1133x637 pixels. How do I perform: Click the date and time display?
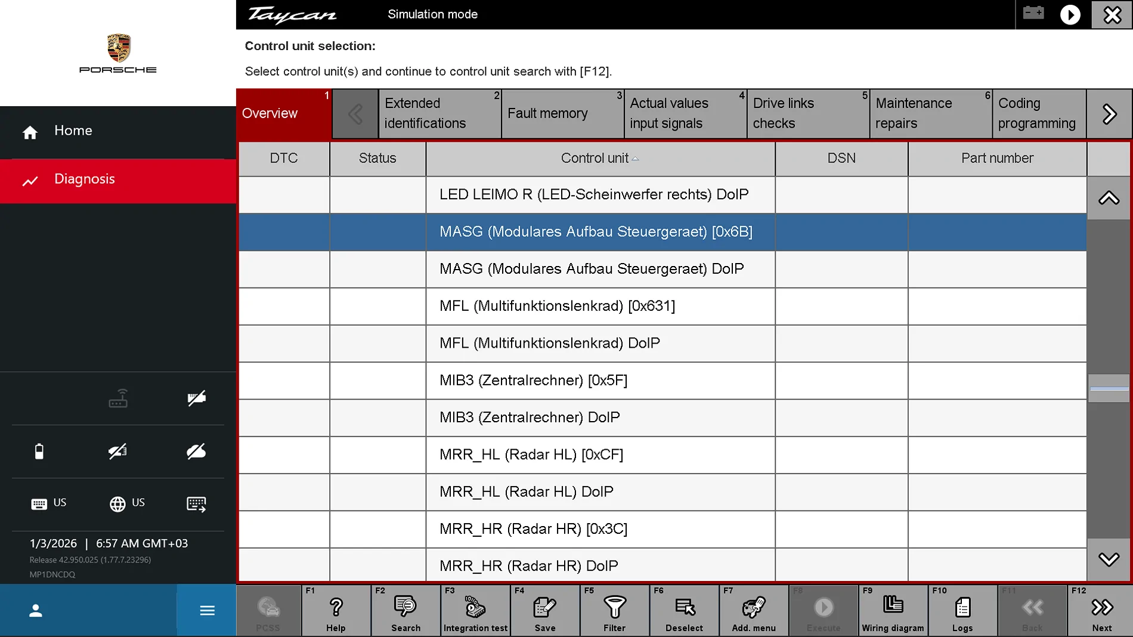point(109,544)
